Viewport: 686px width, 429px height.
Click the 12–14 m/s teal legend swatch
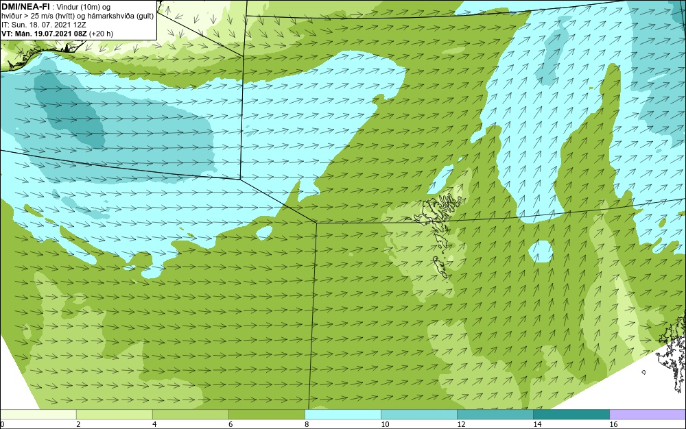click(495, 414)
